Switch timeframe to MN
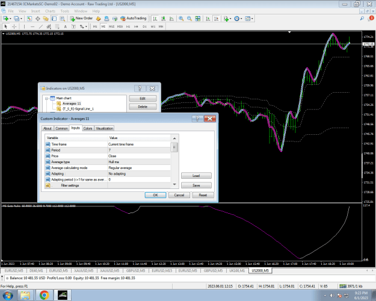 161,26
